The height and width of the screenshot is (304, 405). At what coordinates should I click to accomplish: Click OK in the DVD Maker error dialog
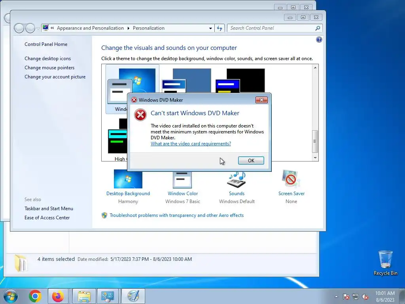(x=251, y=161)
